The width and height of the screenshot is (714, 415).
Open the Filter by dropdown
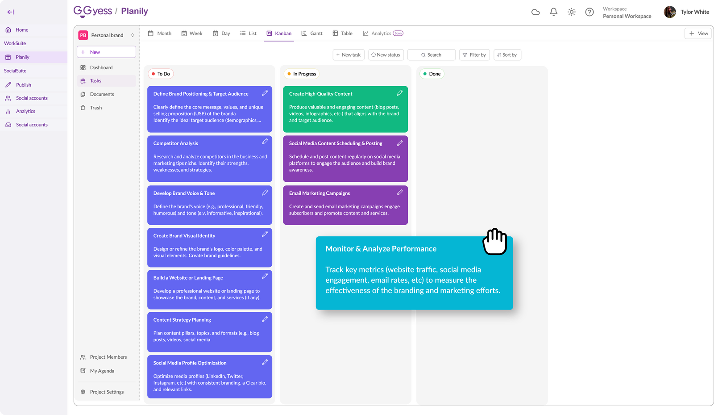coord(474,55)
